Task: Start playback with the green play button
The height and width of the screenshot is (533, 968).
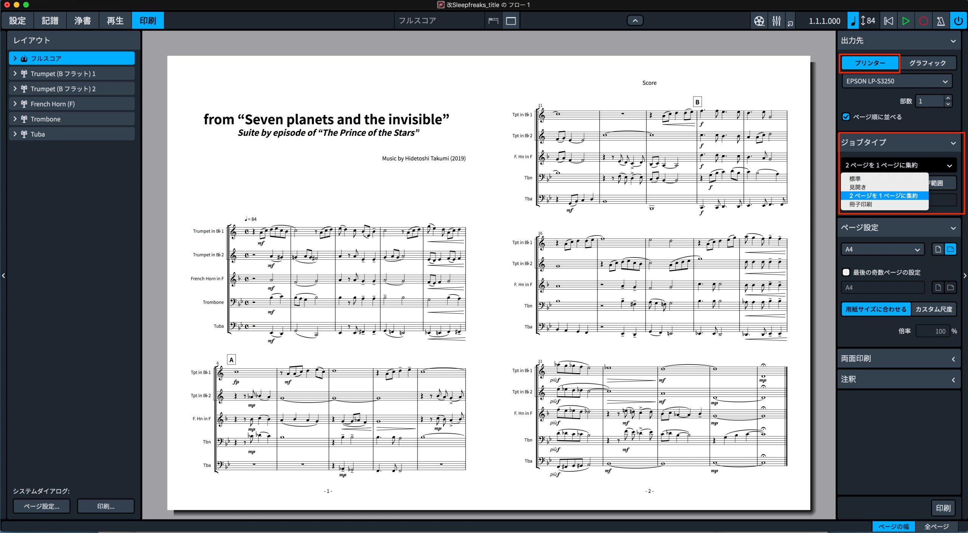Action: pos(906,21)
